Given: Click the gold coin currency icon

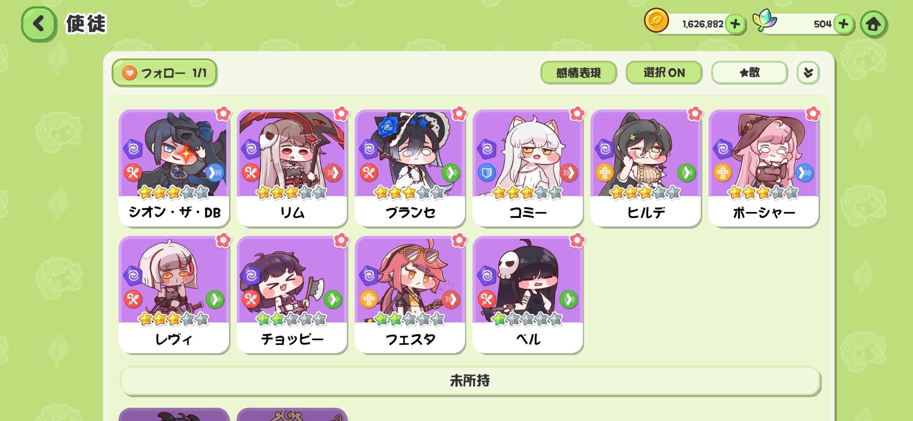Looking at the screenshot, I should (x=656, y=20).
